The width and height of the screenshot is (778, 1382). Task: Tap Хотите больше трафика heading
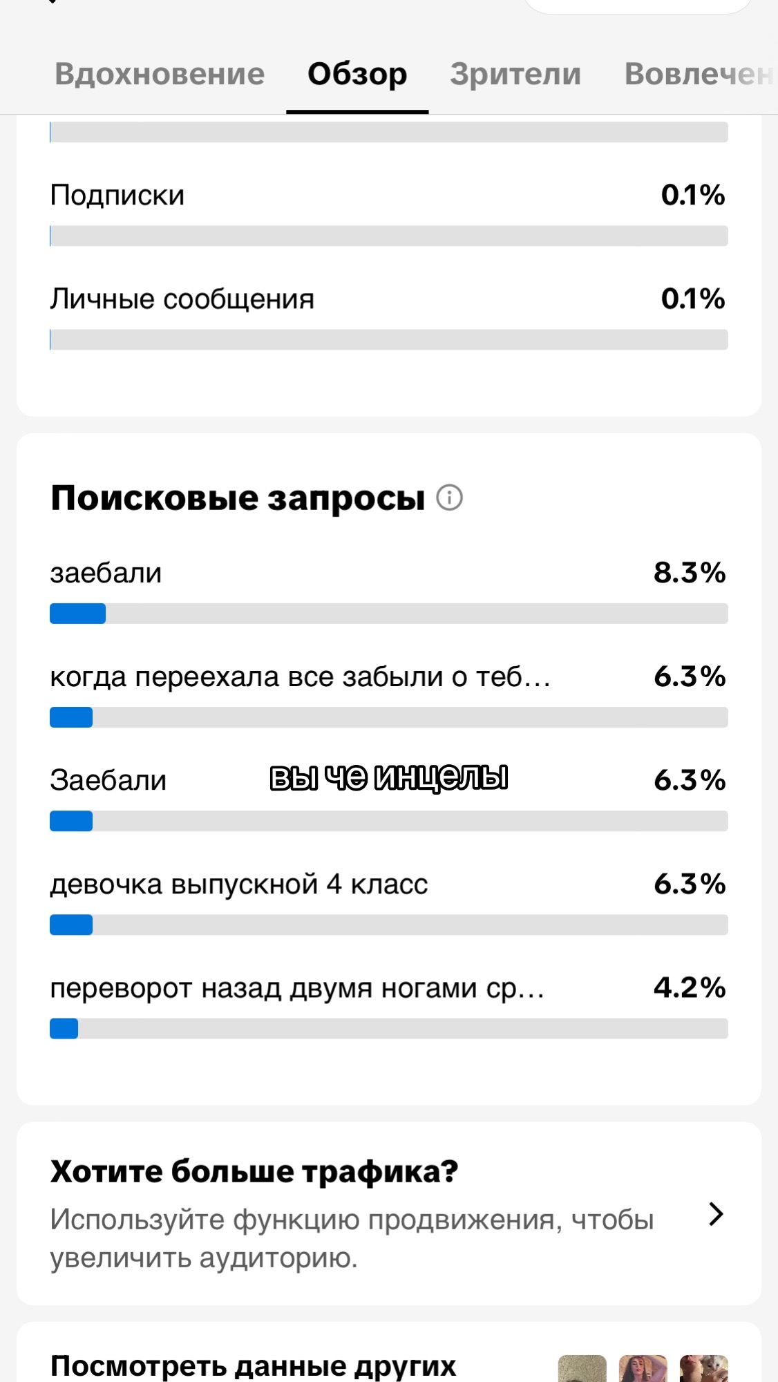pos(254,1171)
